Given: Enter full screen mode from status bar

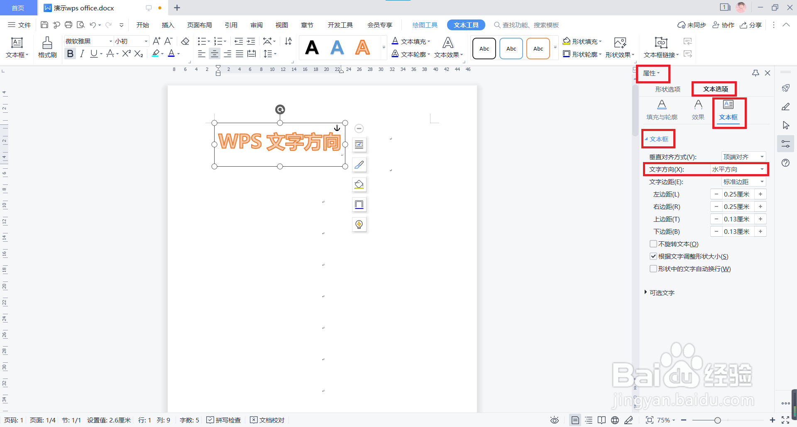Looking at the screenshot, I should (x=786, y=420).
